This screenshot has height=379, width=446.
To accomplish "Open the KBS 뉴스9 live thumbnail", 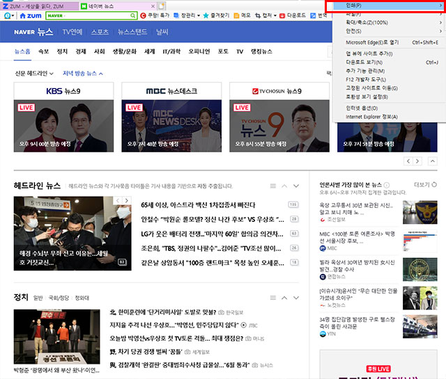I will point(63,126).
